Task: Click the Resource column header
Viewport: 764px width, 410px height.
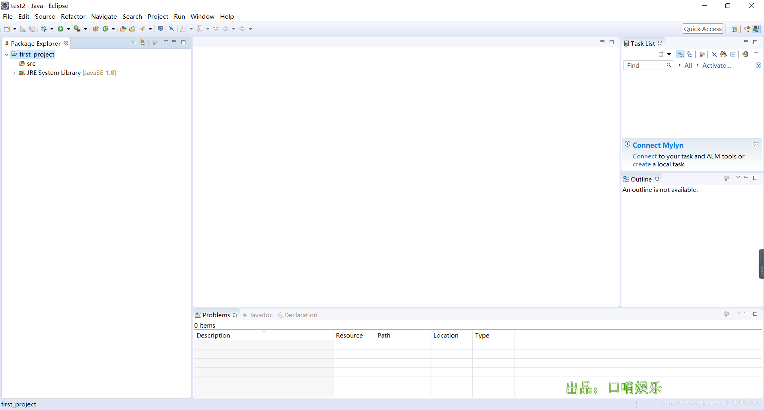Action: [x=354, y=336]
